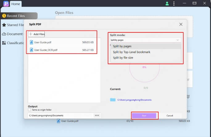211x137 pixels.
Task: Expand the Split mode dropdown
Action: pos(145,40)
